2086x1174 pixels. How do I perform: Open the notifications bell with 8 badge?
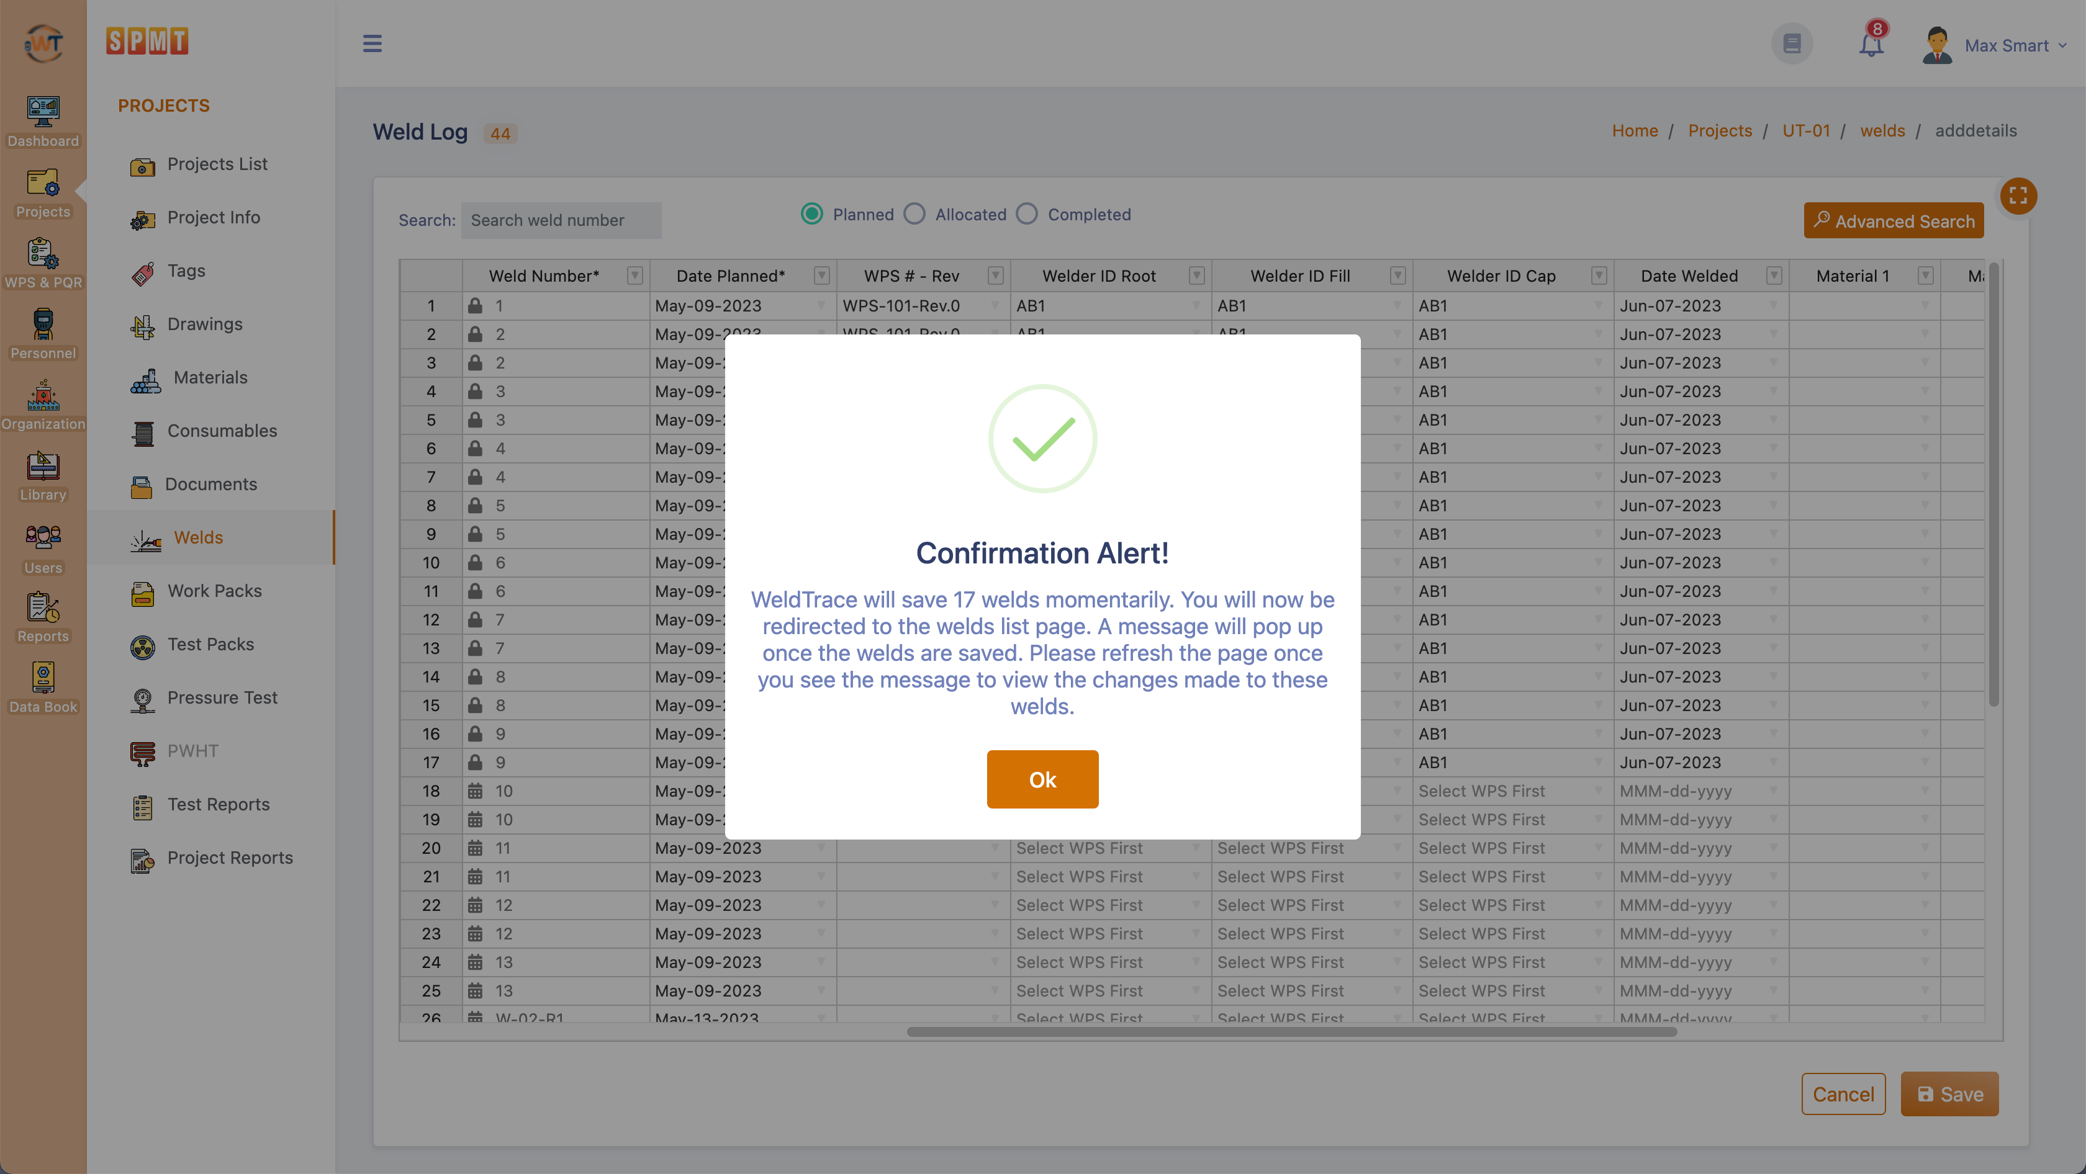pos(1871,40)
